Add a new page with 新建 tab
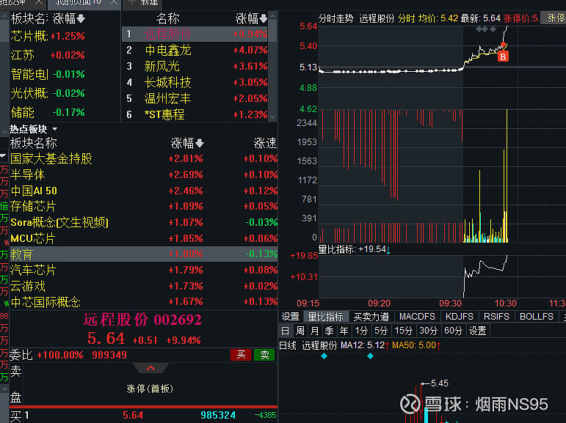This screenshot has height=423, width=566. pyautogui.click(x=143, y=3)
